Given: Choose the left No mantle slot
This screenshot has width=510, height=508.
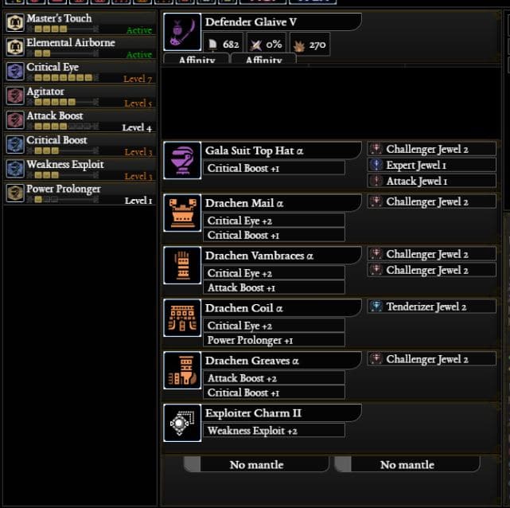Looking at the screenshot, I should pyautogui.click(x=256, y=464).
